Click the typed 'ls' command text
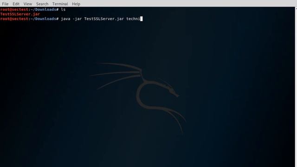297x167 pixels. click(63, 9)
